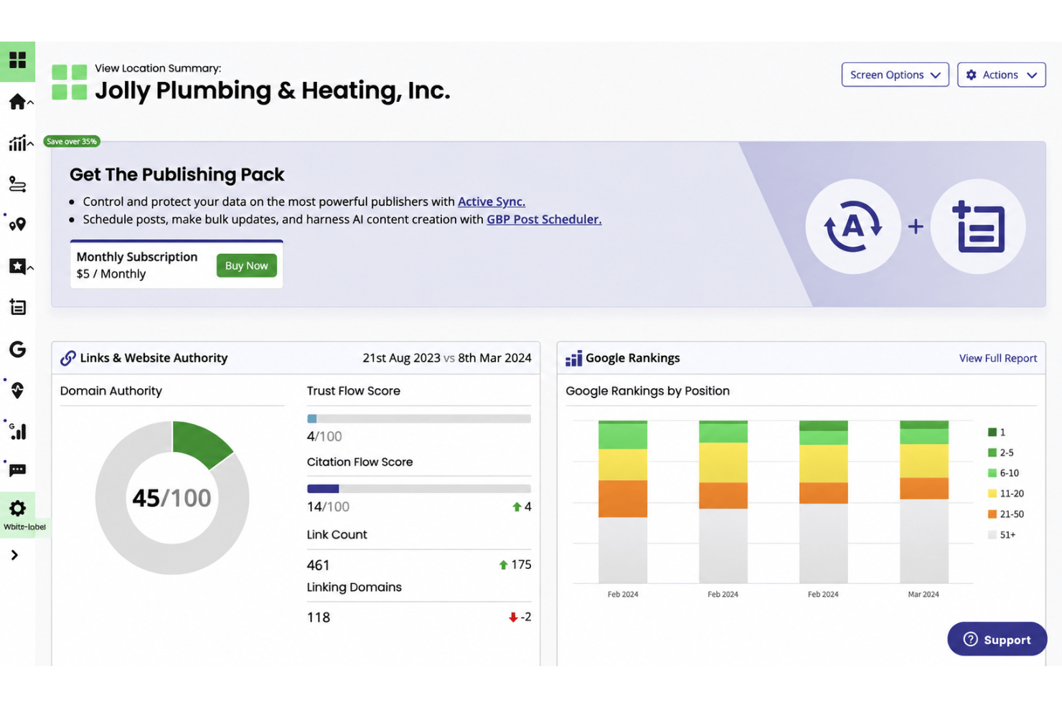Toggle the 6-10 legend swatch
The image size is (1062, 708).
tap(992, 473)
